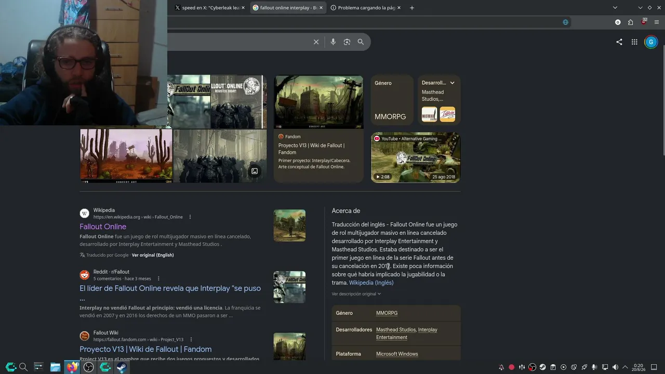
Task: Open the Fandom Proyecto V13 image card
Action: click(318, 129)
